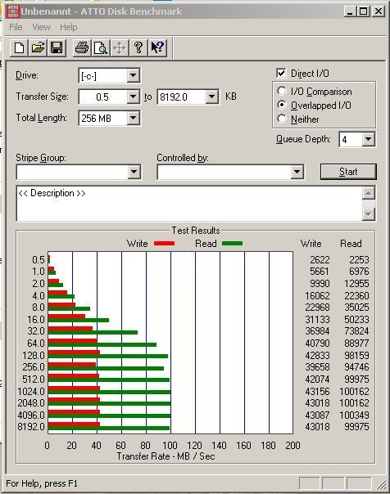The height and width of the screenshot is (494, 390).
Task: Click the red write bar for 64.0
Action: (x=73, y=340)
